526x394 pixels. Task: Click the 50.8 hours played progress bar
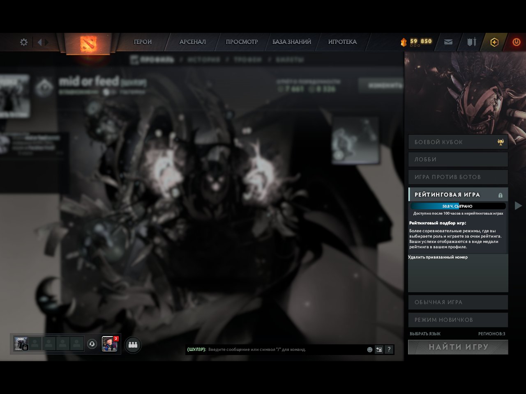(458, 206)
